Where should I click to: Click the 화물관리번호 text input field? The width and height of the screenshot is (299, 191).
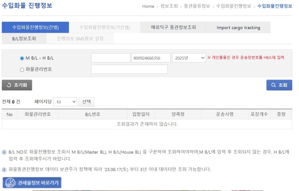tap(129, 69)
